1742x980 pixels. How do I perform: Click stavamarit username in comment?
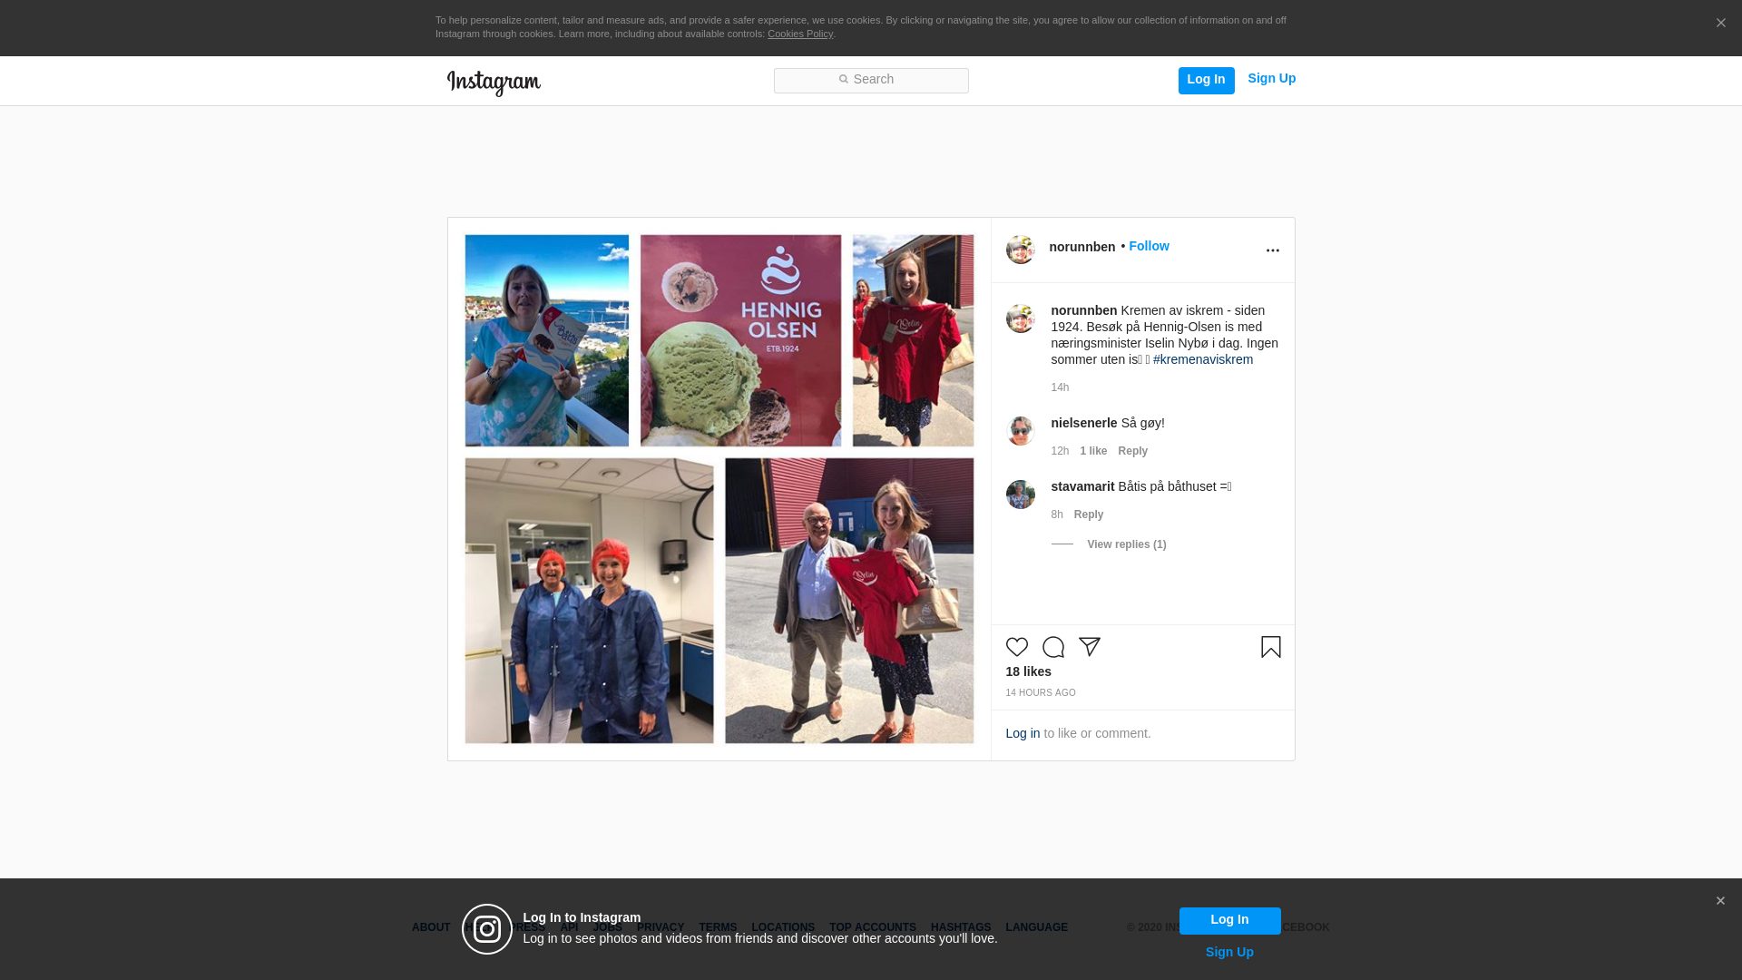pyautogui.click(x=1082, y=486)
